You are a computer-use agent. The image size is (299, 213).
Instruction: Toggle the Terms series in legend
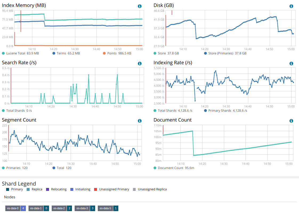tap(66, 53)
